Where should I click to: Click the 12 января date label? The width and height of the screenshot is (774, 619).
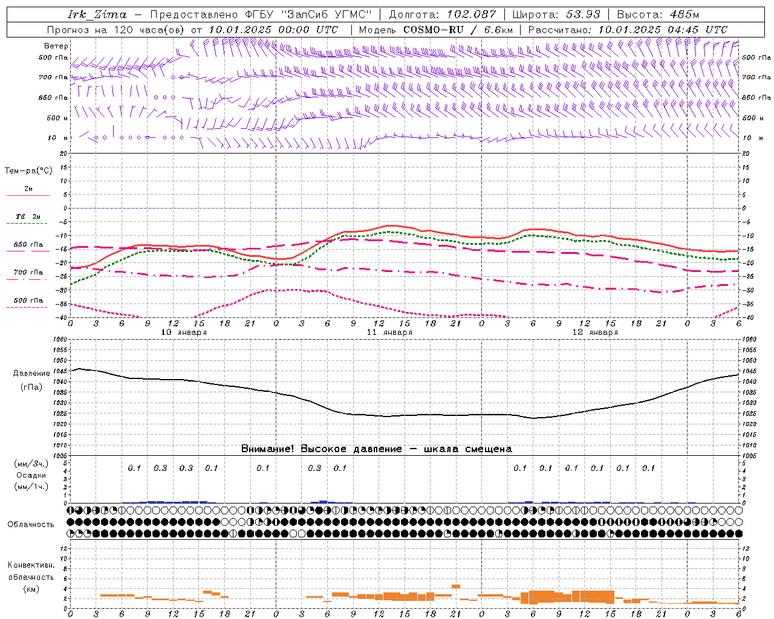595,332
